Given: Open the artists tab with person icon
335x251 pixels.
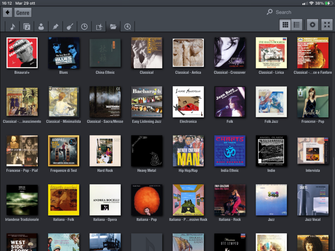Looking at the screenshot, I should tap(41, 26).
